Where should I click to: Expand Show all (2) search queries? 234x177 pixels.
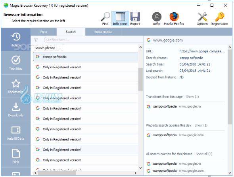click(x=204, y=154)
